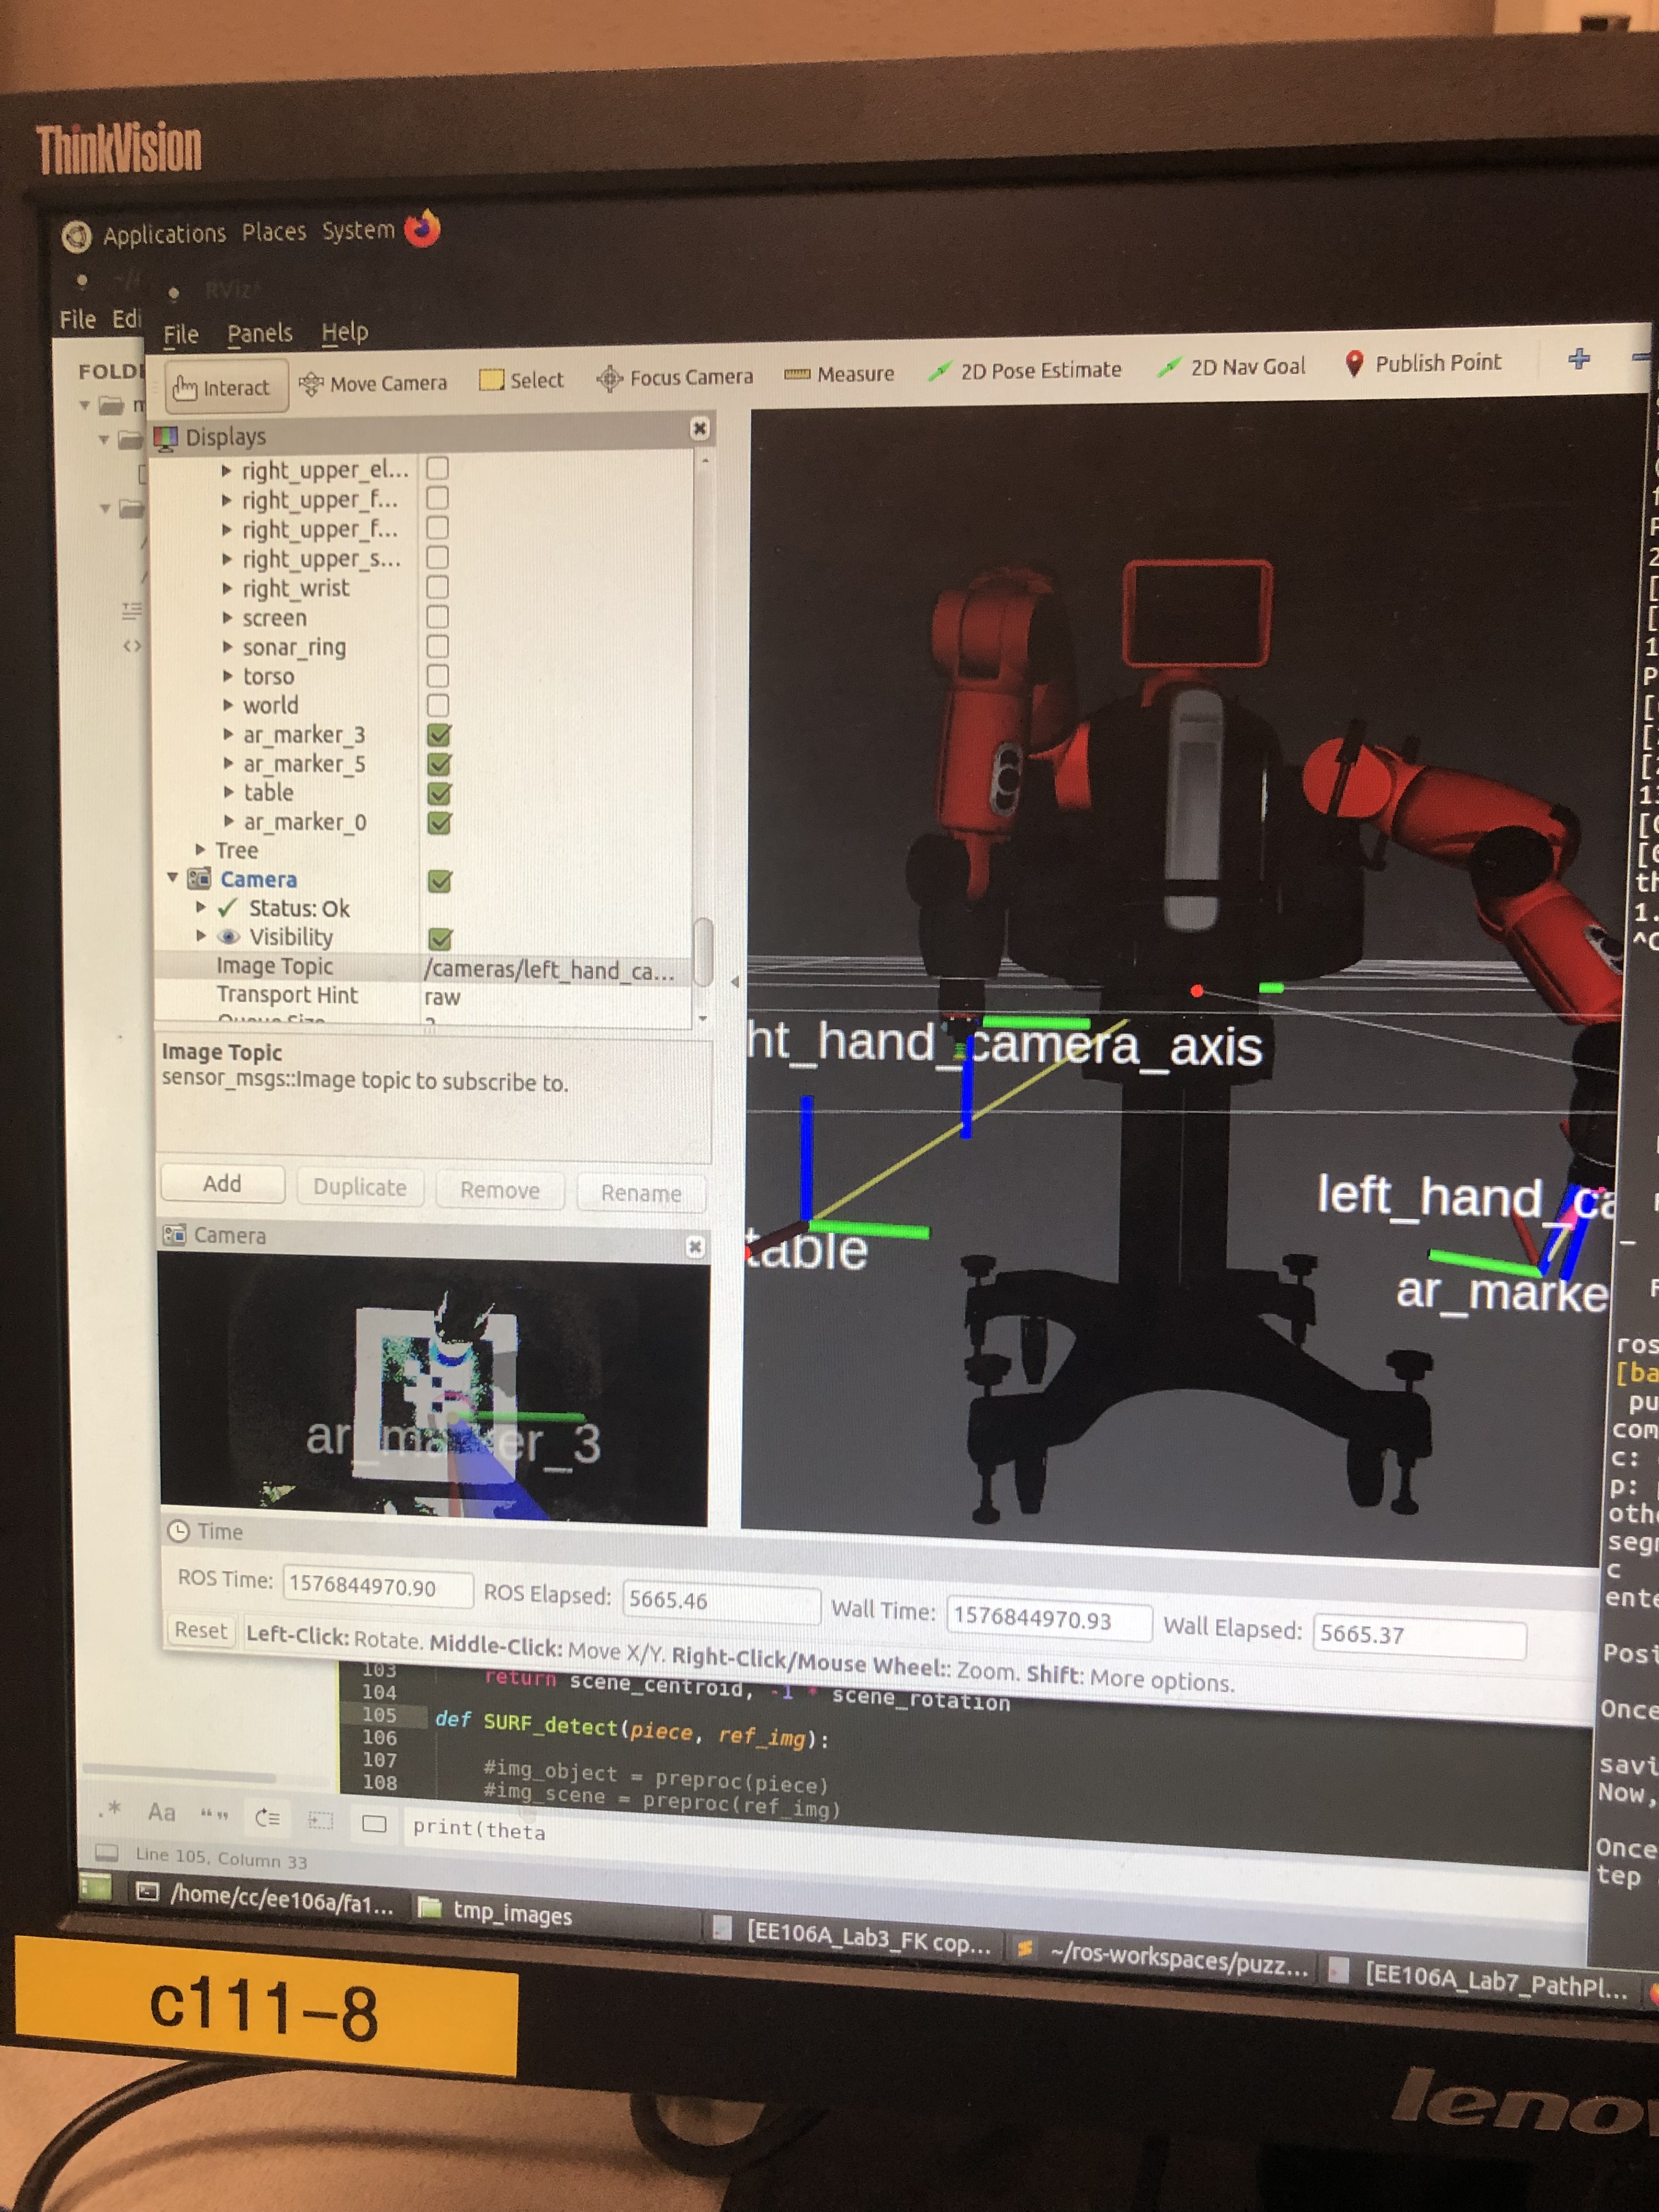The image size is (1659, 2212).
Task: Enable the torso frame checkbox
Action: point(437,676)
